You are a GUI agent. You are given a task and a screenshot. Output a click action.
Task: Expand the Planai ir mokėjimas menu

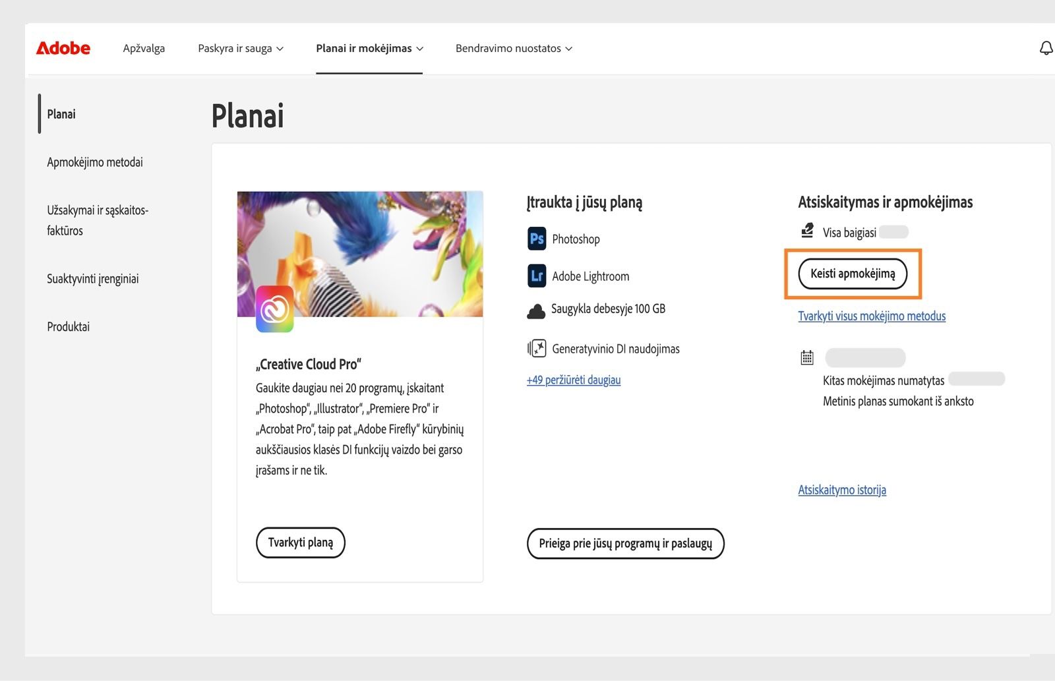(369, 48)
